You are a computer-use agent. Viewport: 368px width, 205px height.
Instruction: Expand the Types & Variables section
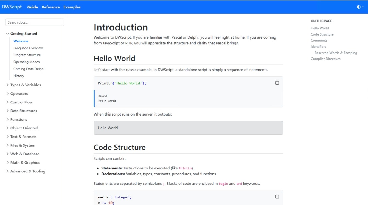25,85
